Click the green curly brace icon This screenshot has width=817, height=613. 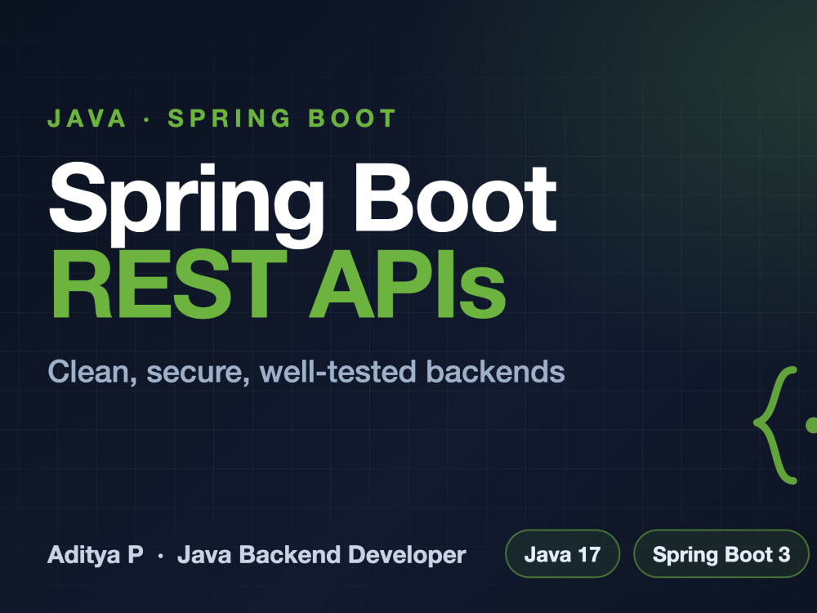776,425
